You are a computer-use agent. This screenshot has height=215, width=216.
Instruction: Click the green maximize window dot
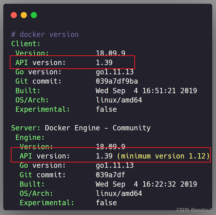[34, 15]
